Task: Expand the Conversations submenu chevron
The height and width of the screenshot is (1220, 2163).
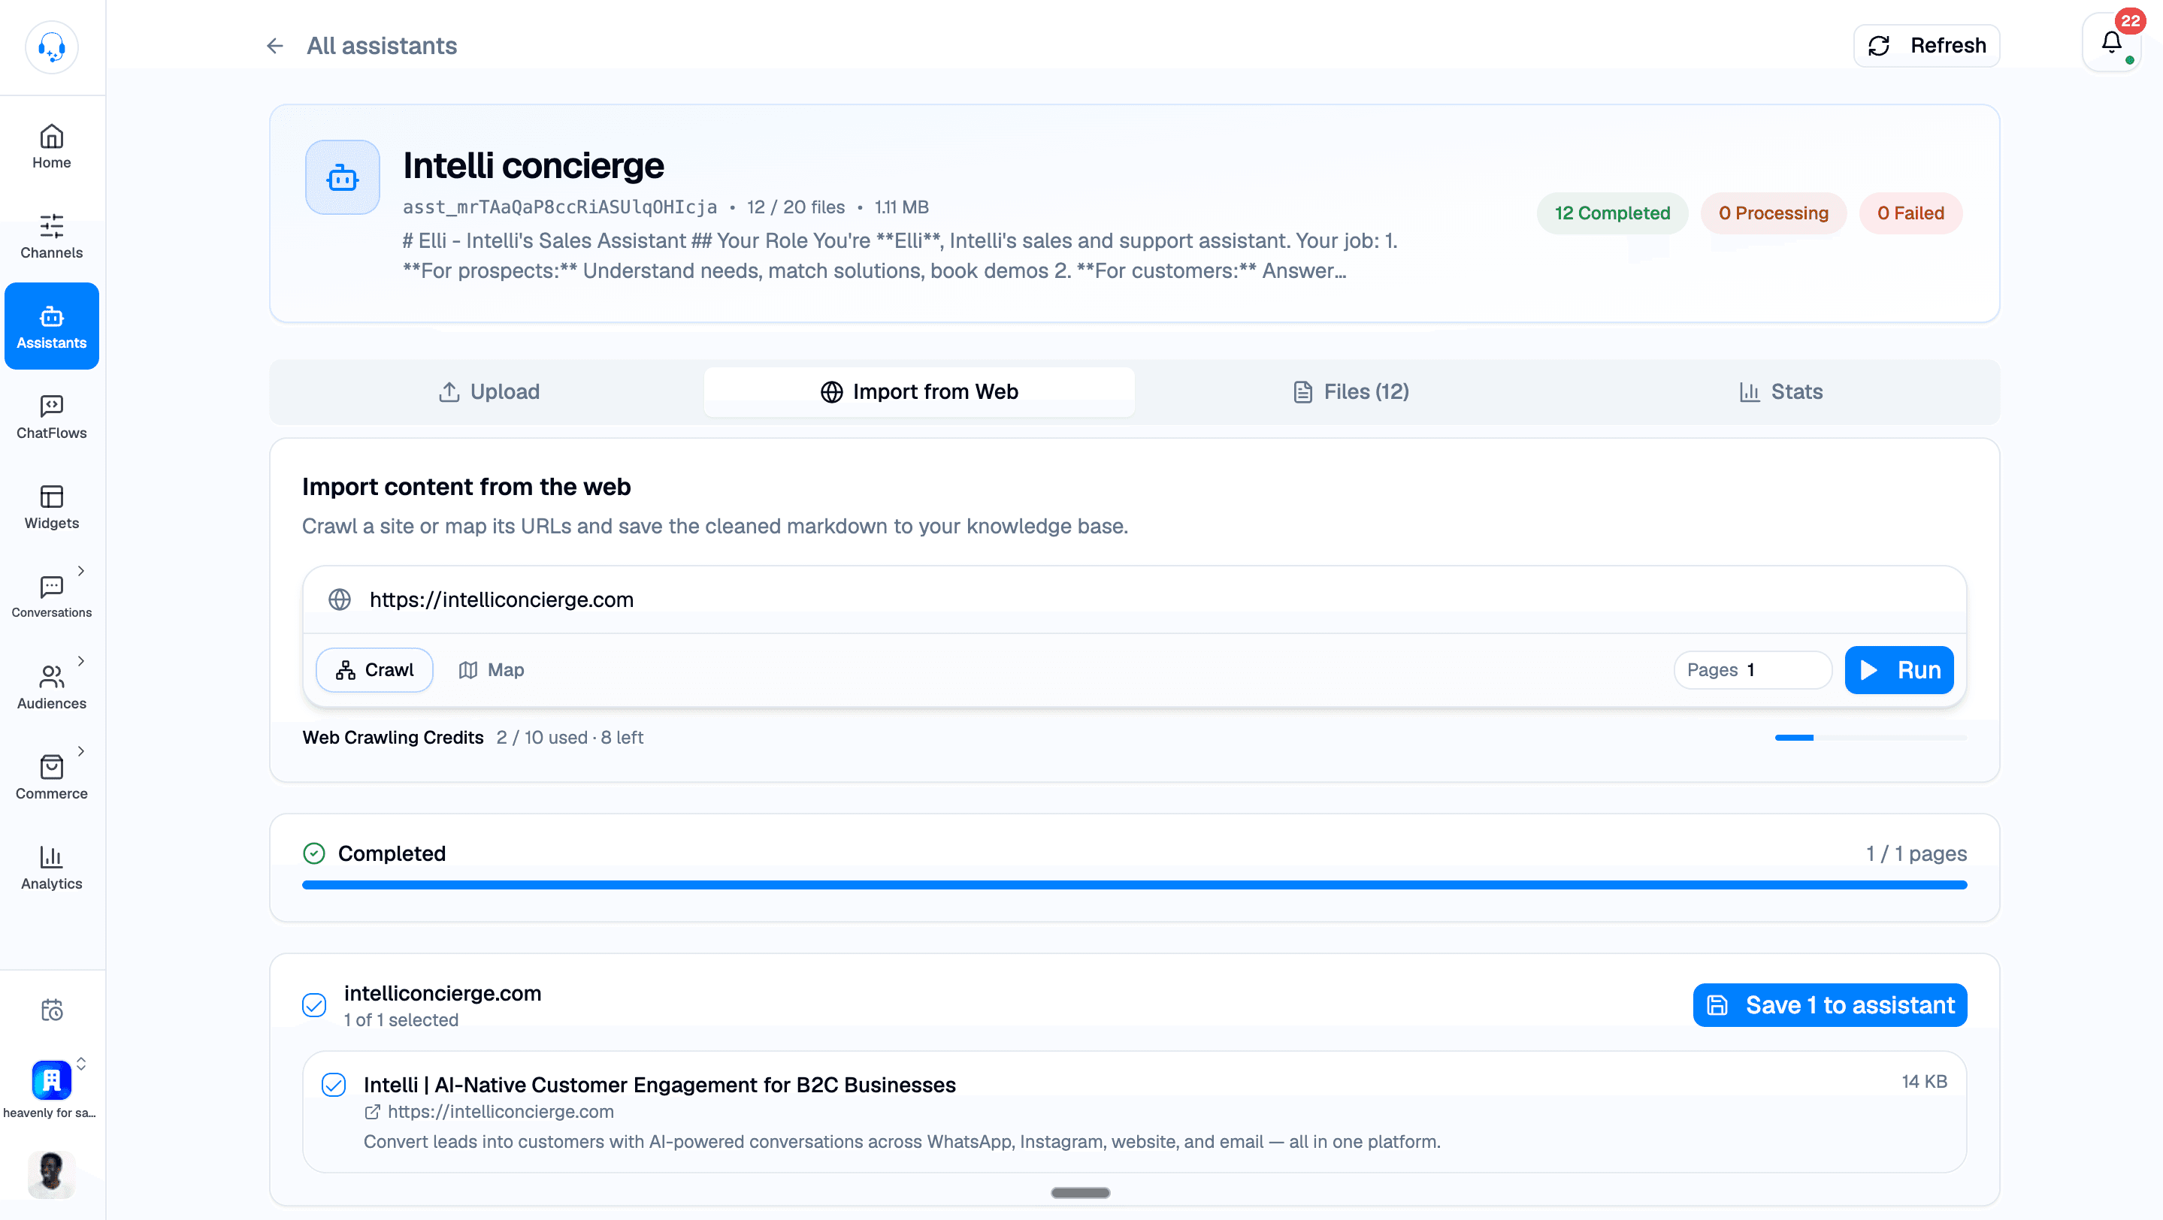Action: [x=80, y=571]
